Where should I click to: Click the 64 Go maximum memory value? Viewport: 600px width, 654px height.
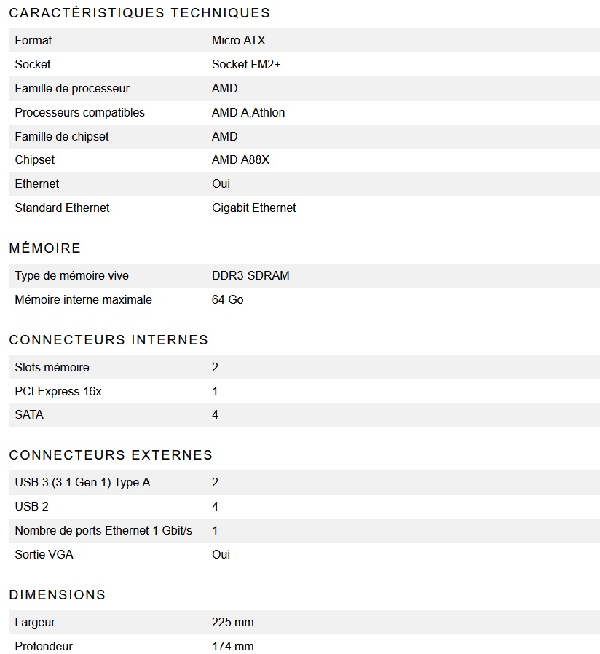click(x=227, y=300)
